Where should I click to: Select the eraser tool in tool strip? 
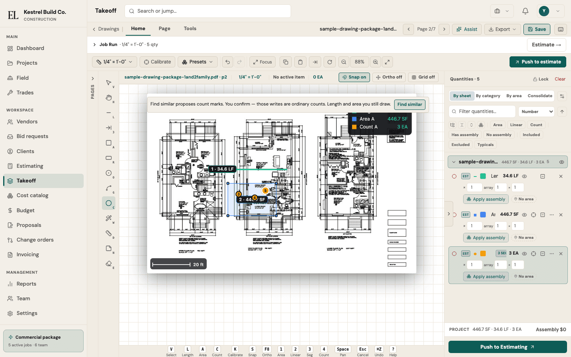point(109,263)
